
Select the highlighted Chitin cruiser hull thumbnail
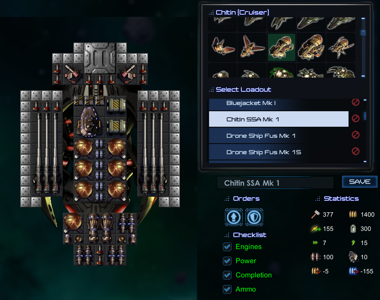tap(282, 47)
